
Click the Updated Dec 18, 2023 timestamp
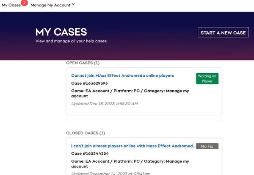click(x=105, y=104)
